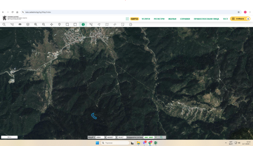Open the search magnifier tool in map toolbar
This screenshot has width=253, height=146.
tap(4, 25)
